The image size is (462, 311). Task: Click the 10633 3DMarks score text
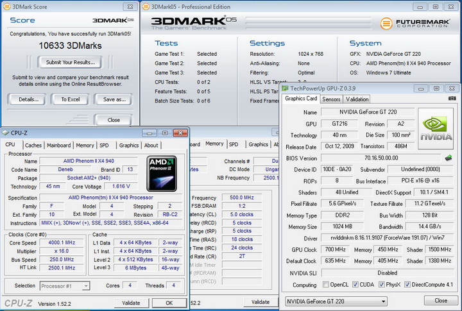click(70, 46)
